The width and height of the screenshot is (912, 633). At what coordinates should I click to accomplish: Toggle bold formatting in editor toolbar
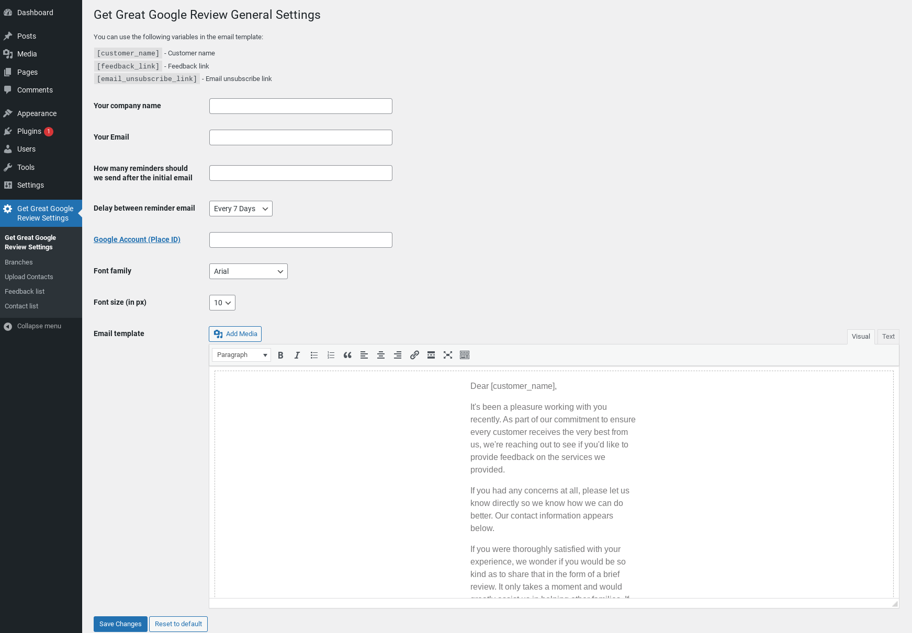click(280, 355)
